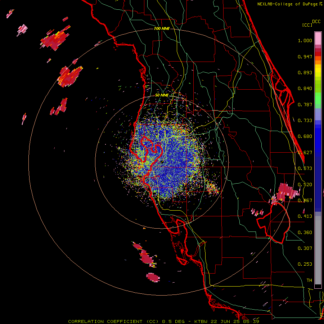Select the 0.787 color scale value
This screenshot has width=324, height=324.
[305, 104]
